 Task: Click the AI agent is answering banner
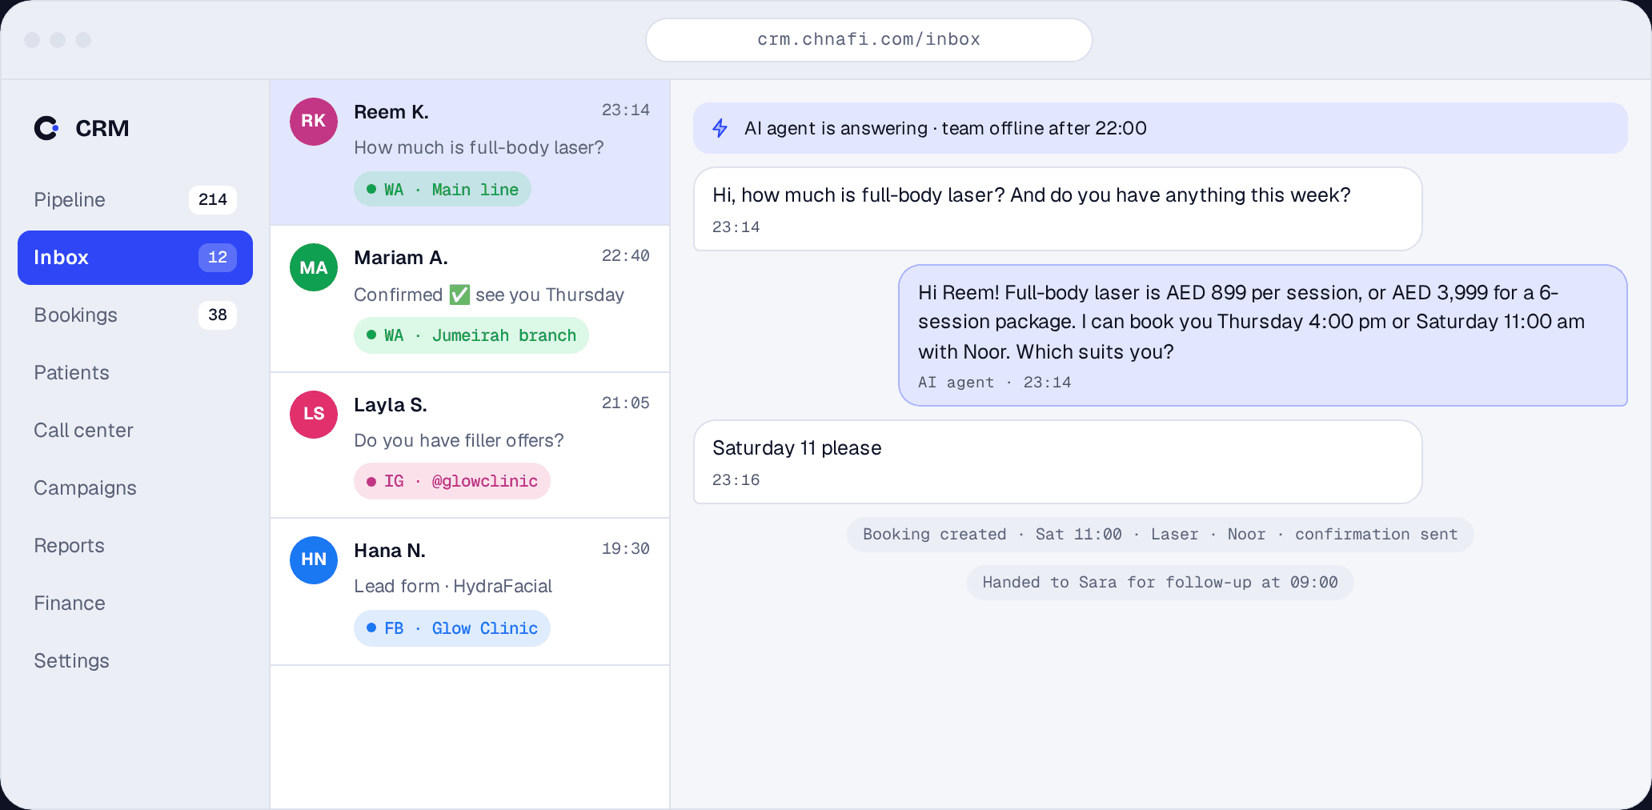(1161, 128)
